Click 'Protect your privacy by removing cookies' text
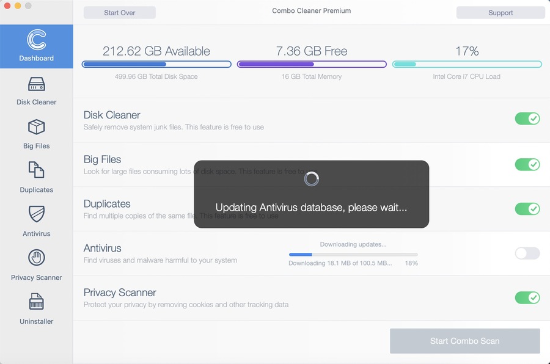 pyautogui.click(x=186, y=304)
